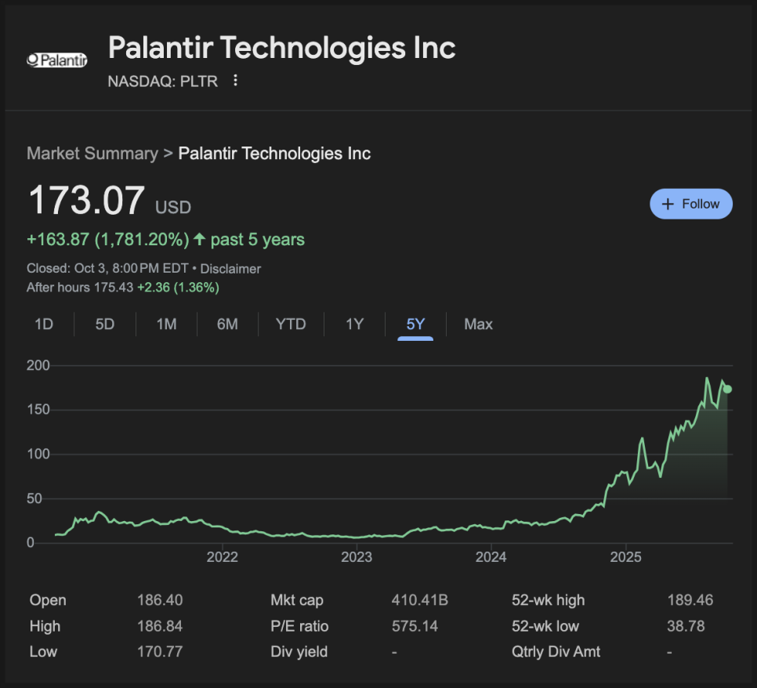Click the green current price dot on chart

point(727,389)
